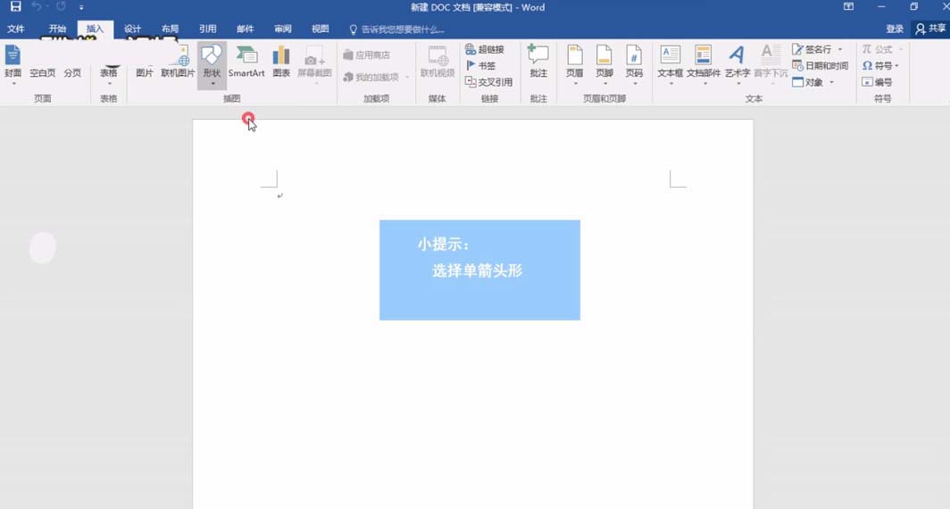Click the Save icon in title bar
This screenshot has width=950, height=509.
pyautogui.click(x=16, y=6)
